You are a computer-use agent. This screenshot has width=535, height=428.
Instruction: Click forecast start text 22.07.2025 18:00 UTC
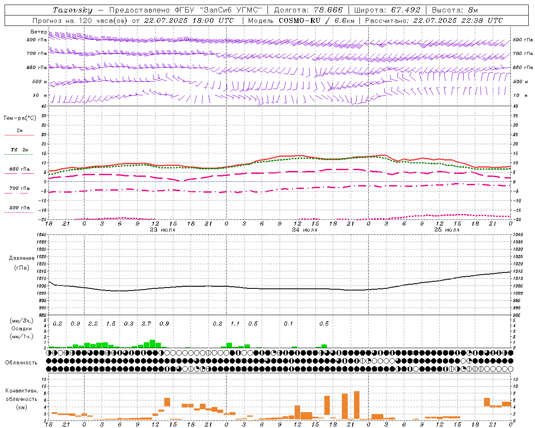pos(189,20)
